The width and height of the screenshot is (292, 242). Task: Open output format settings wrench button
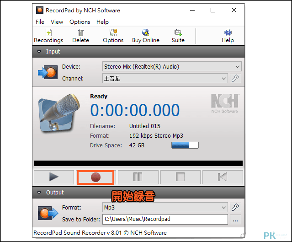coord(235,207)
